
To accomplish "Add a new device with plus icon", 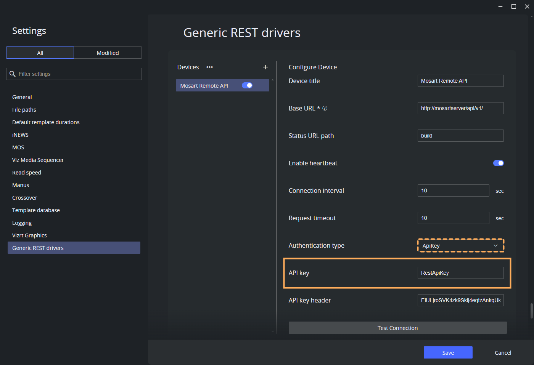I will (x=265, y=67).
